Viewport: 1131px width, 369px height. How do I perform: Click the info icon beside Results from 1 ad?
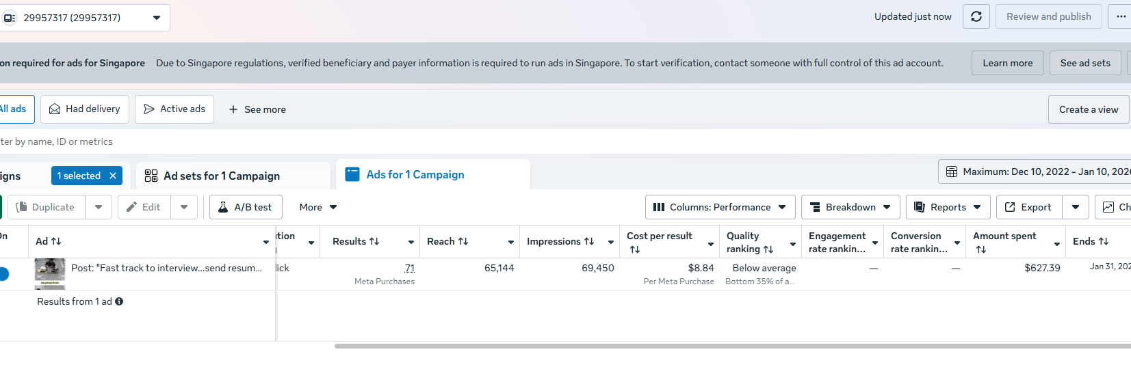click(x=119, y=301)
